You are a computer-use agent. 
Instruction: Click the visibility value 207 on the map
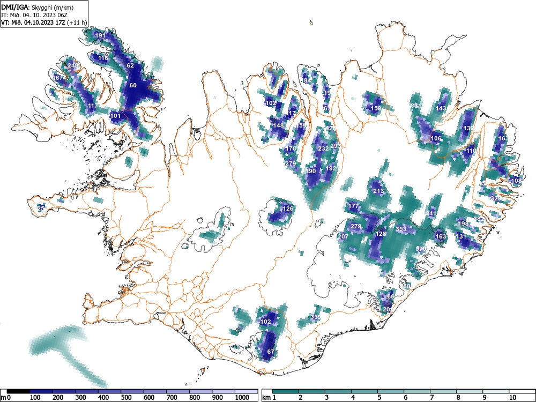click(343, 236)
